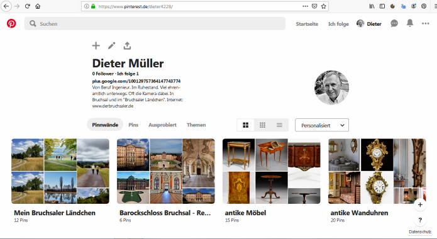Viewport: 437px width, 239px height.
Task: Open the antike Wanduhren board thumbnail
Action: coord(377,171)
